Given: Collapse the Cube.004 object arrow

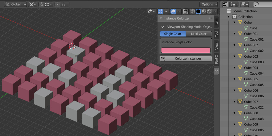Looking at the screenshot, I should click(234, 68).
